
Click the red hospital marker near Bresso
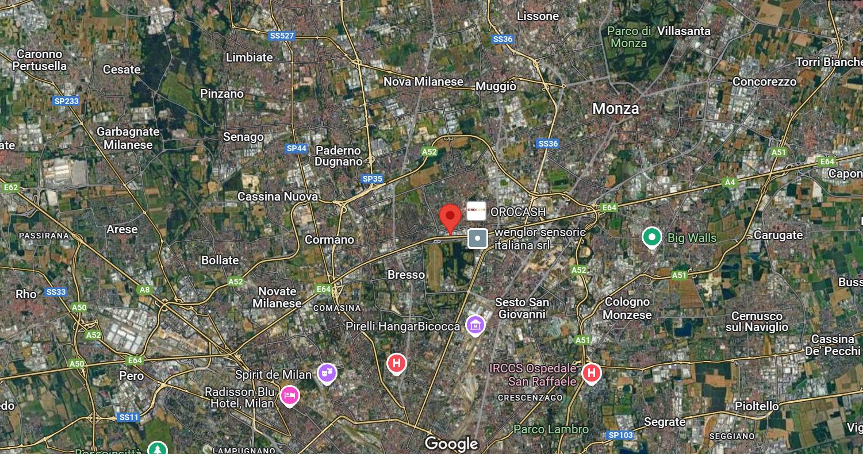(396, 364)
